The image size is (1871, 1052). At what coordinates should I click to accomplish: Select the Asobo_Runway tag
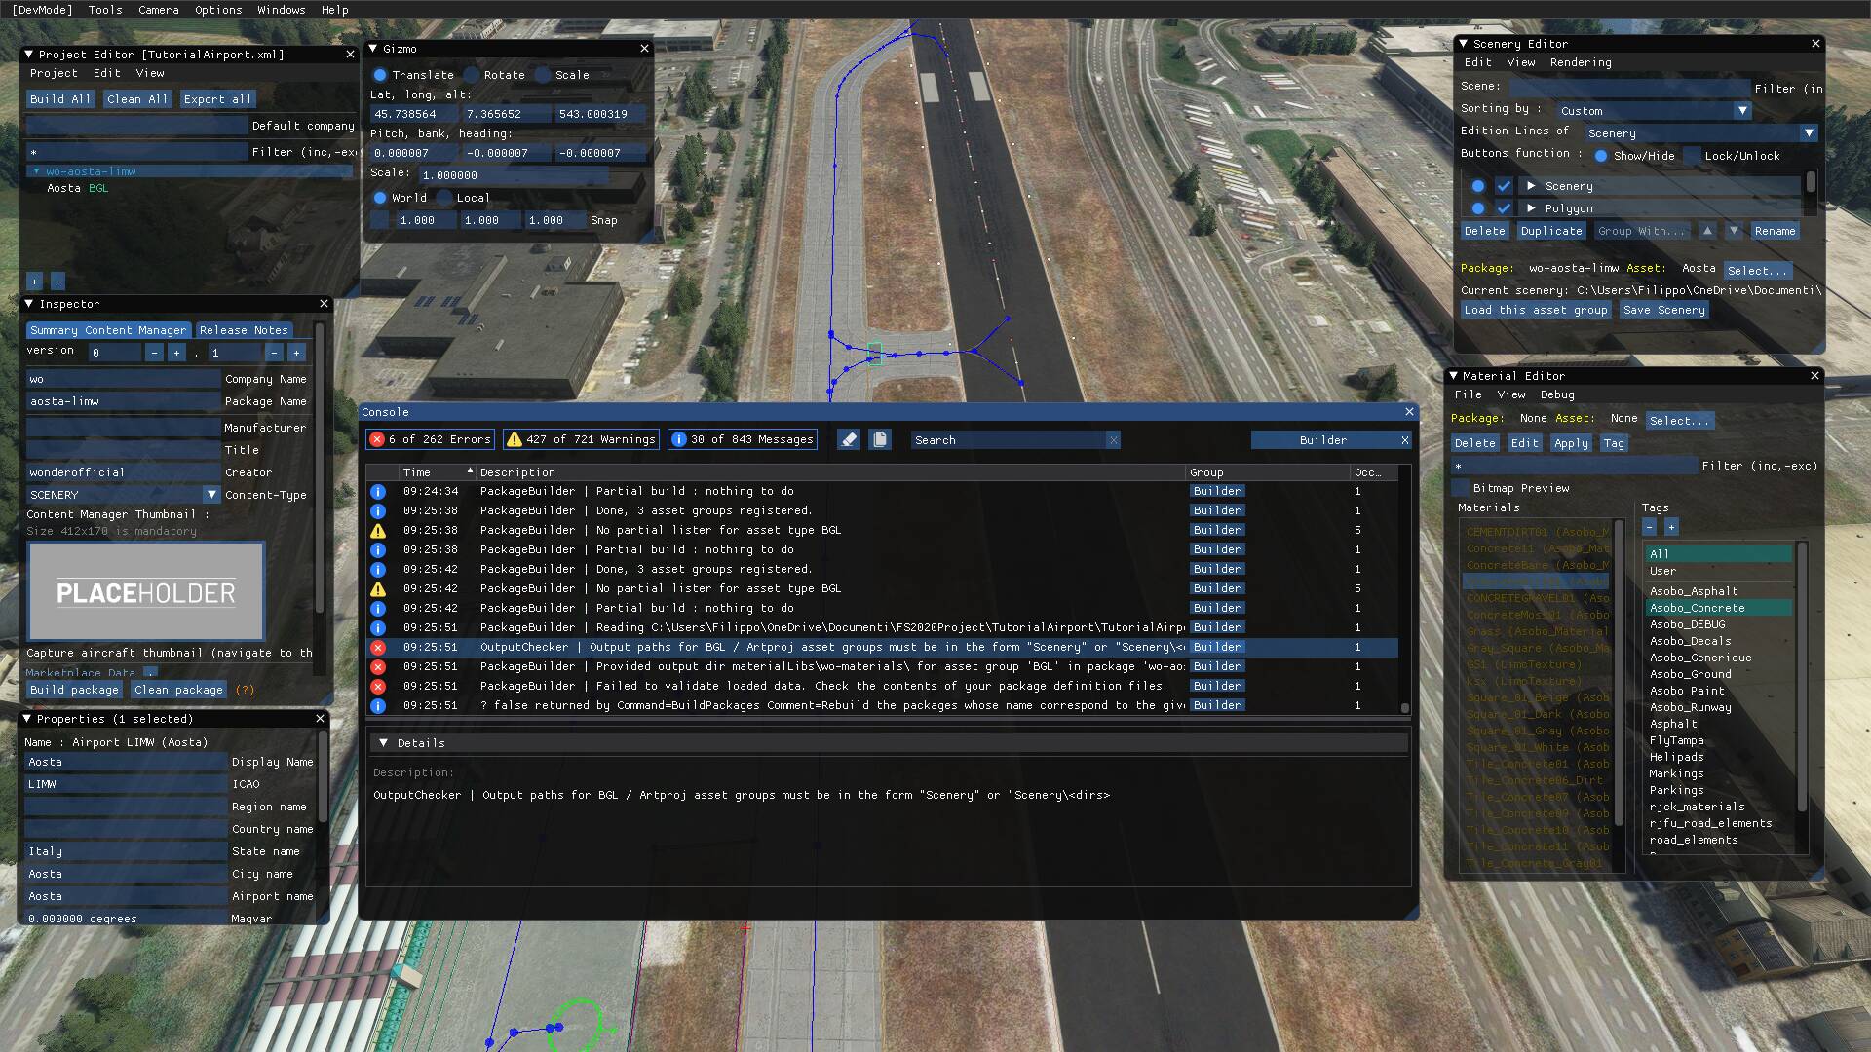click(x=1690, y=707)
